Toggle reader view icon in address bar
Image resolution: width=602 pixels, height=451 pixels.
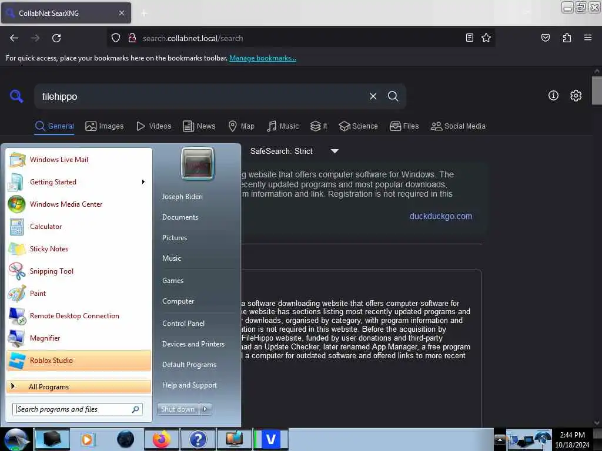470,38
